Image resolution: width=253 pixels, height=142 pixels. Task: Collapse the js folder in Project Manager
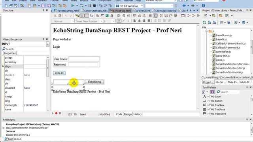[206, 31]
